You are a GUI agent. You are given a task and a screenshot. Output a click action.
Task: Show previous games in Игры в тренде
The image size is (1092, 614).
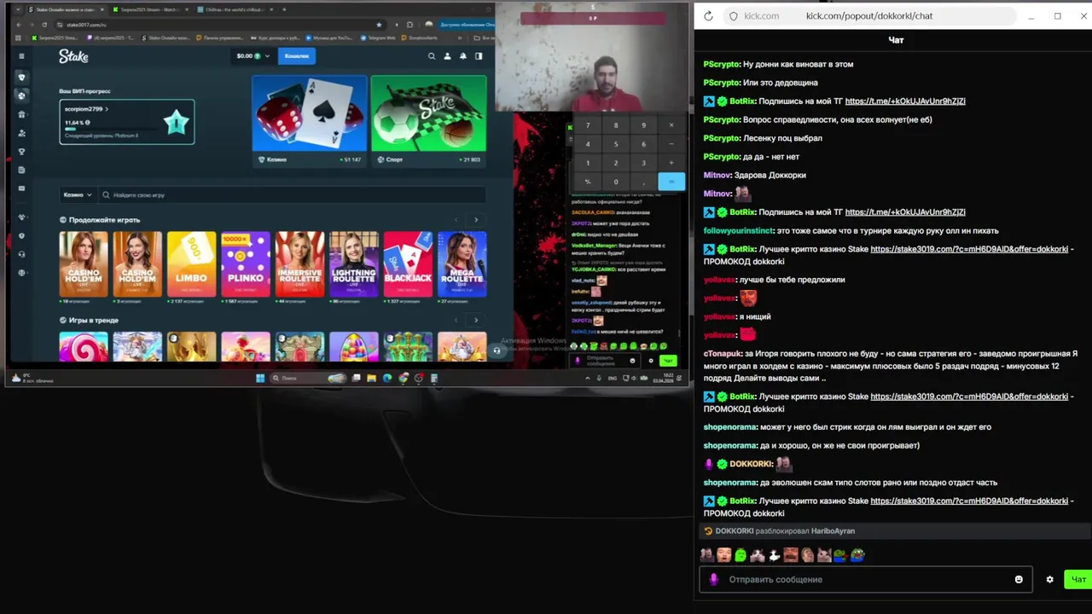[456, 321]
